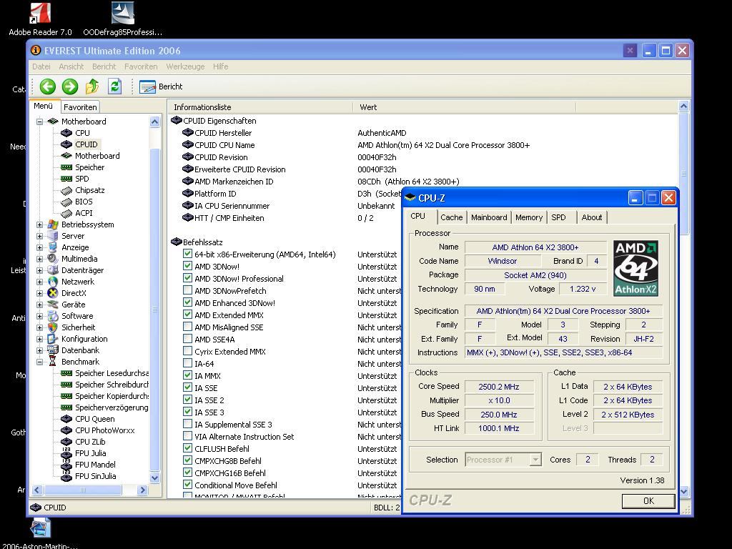
Task: Collapse the Motherboard tree node
Action: (40, 122)
